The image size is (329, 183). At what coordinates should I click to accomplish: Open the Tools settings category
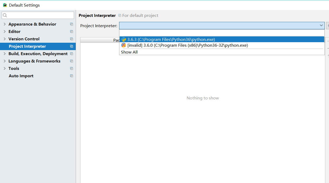pyautogui.click(x=14, y=68)
